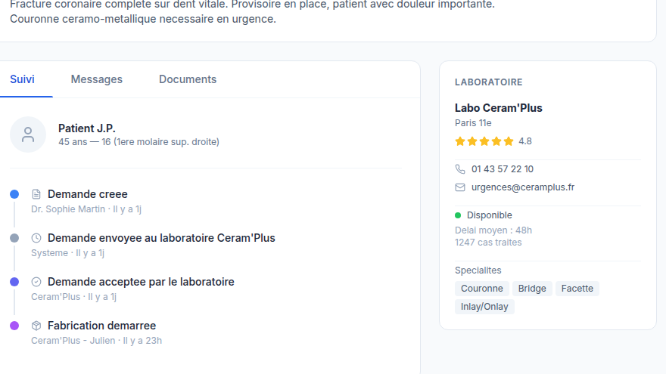This screenshot has height=374, width=666.
Task: Click the Demande creee event title
Action: point(88,194)
